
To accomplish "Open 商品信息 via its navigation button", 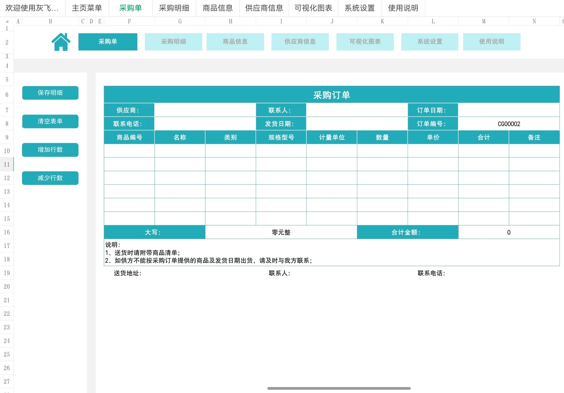I will [235, 41].
